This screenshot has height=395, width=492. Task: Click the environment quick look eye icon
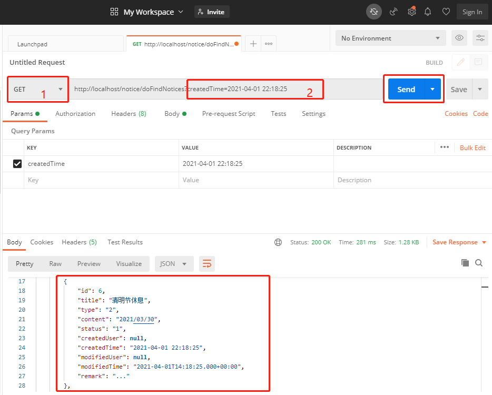(459, 38)
